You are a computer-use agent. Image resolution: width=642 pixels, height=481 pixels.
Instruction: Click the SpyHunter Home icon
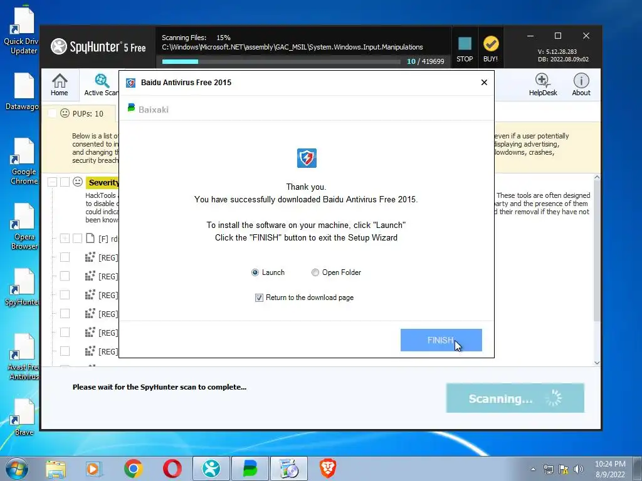[x=60, y=85]
